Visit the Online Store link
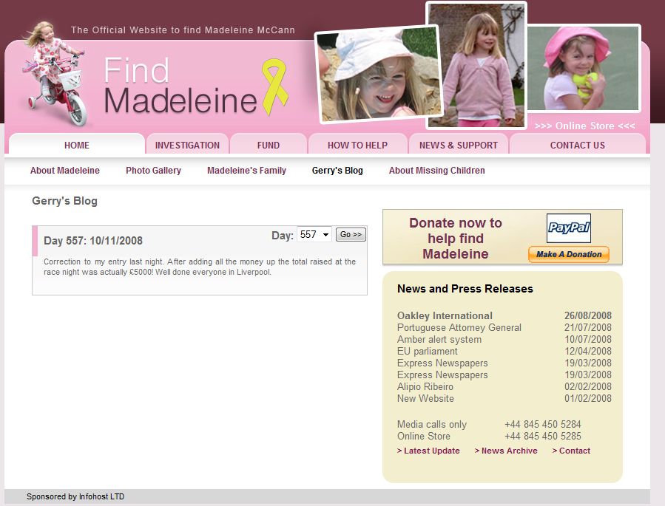Viewport: 665px width, 506px height. [584, 126]
